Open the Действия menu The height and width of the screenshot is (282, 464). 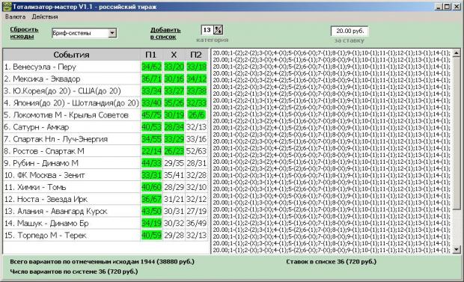point(45,17)
